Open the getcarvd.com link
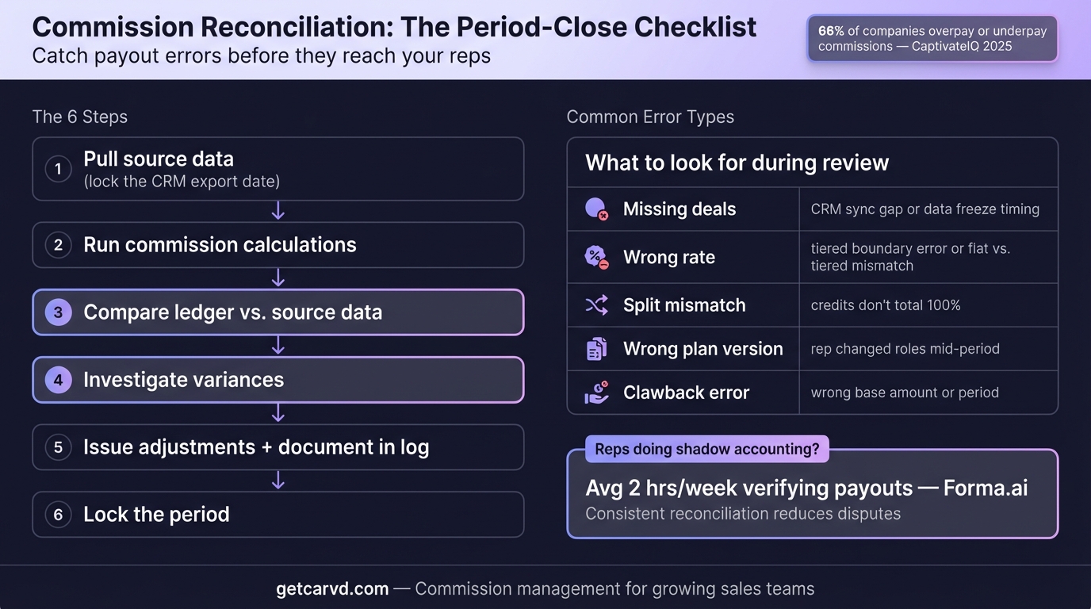The image size is (1091, 609). [x=332, y=589]
